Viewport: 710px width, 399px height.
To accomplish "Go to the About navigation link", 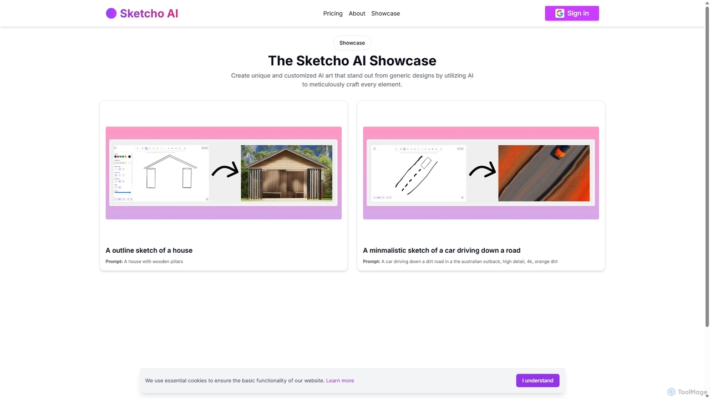I will (357, 13).
